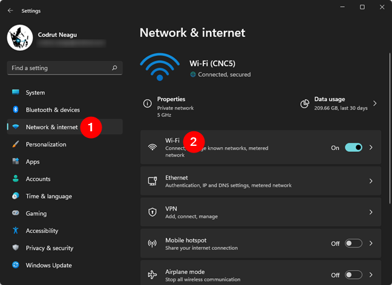Viewport: 392px width, 285px height.
Task: Click the Ethernet monitor icon
Action: tap(152, 181)
